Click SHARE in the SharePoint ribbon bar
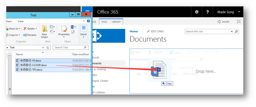 (223, 22)
